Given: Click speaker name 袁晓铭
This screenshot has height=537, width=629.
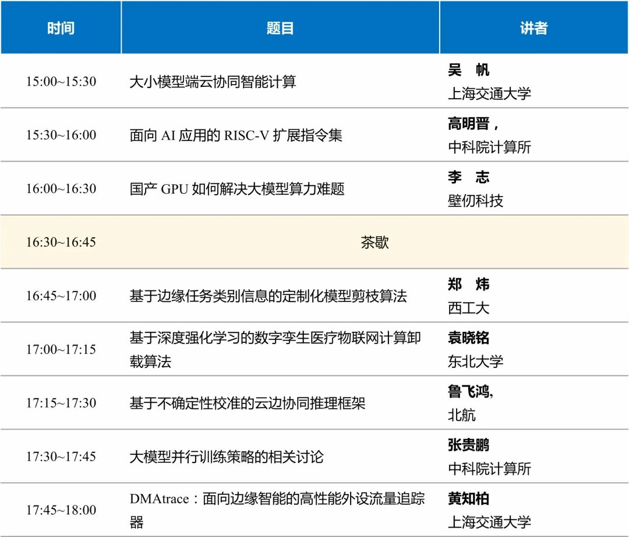Looking at the screenshot, I should (x=468, y=338).
